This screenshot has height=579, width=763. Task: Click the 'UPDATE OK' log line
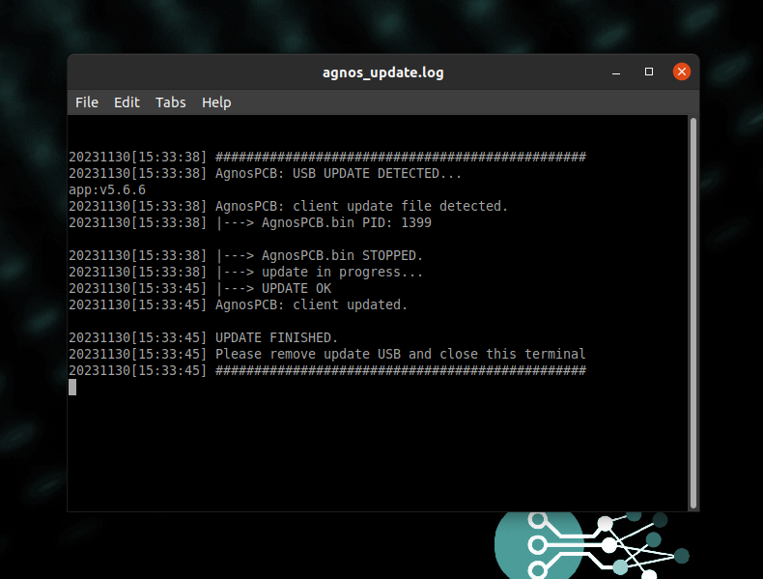200,288
